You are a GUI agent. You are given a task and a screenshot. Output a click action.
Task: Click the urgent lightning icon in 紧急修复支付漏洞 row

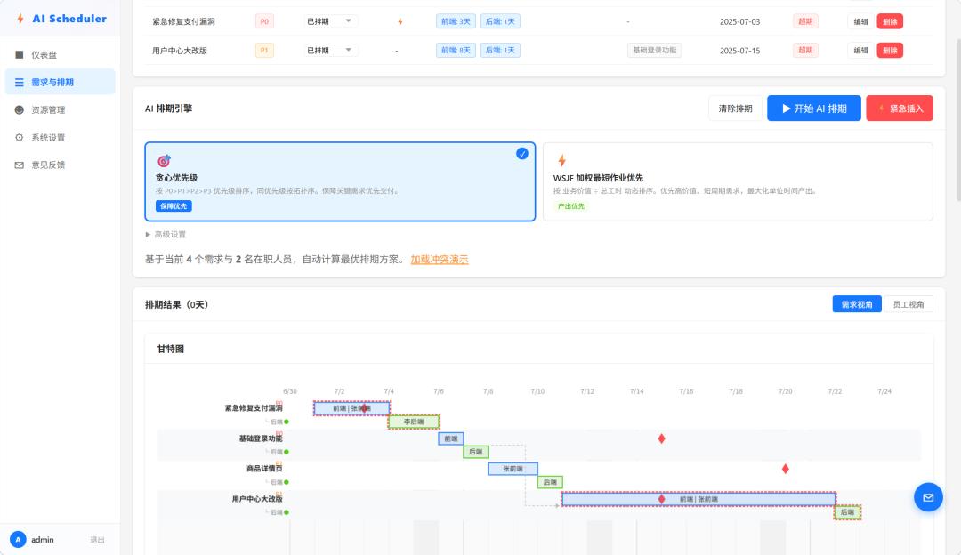pyautogui.click(x=400, y=22)
